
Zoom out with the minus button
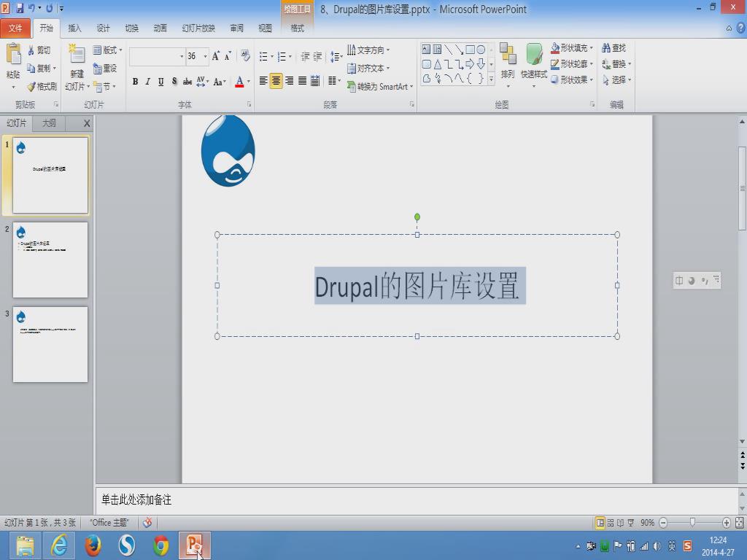click(663, 523)
